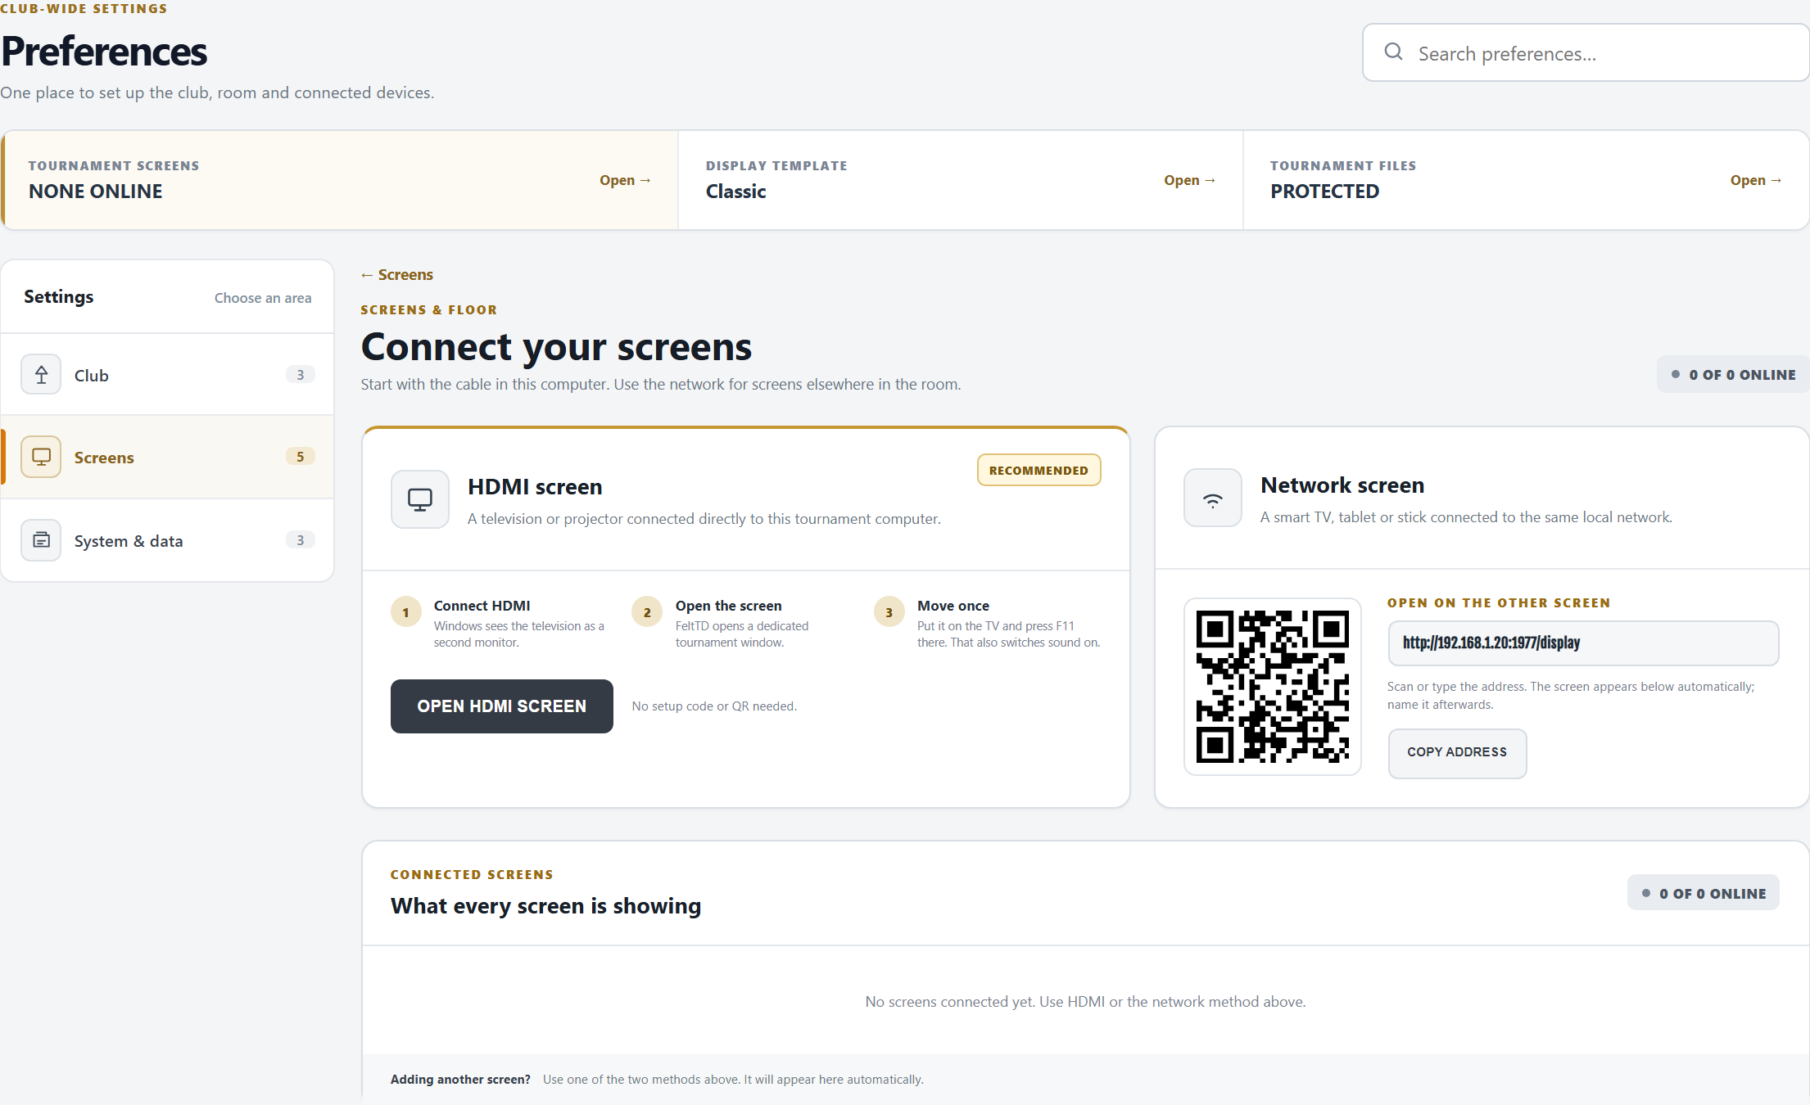Viewport: 1810px width, 1105px height.
Task: Click the System & data icon
Action: (41, 540)
